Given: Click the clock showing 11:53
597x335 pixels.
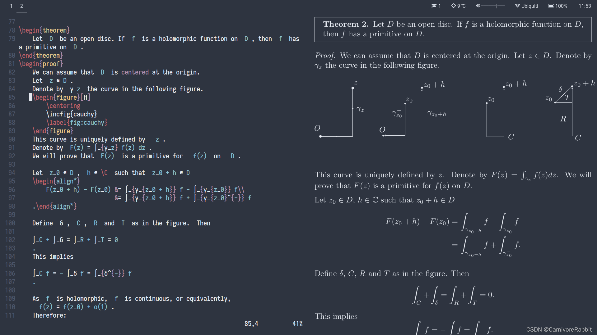Looking at the screenshot, I should pyautogui.click(x=585, y=6).
